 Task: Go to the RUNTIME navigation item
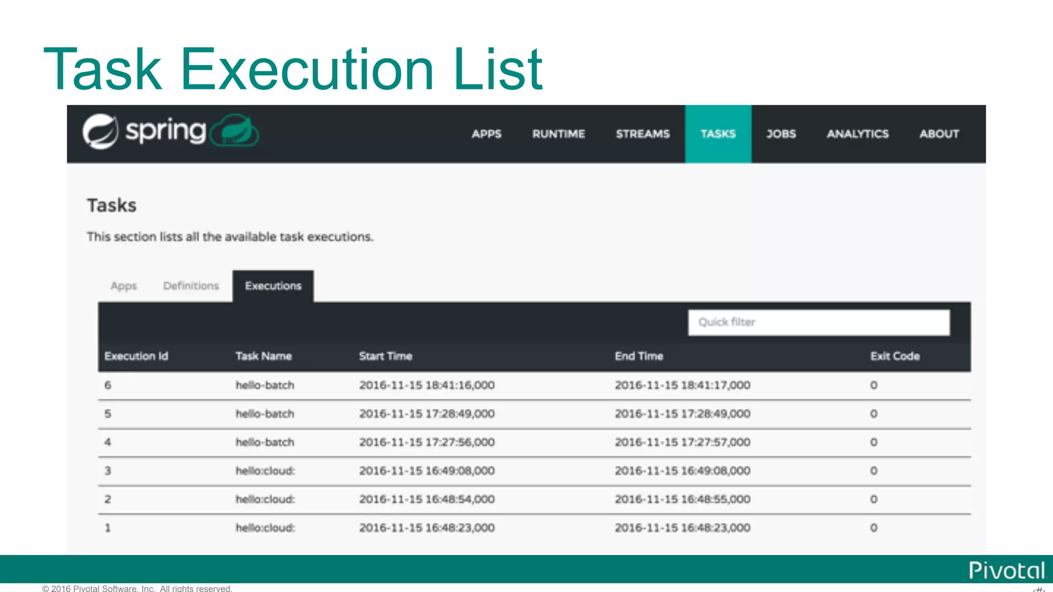(558, 134)
